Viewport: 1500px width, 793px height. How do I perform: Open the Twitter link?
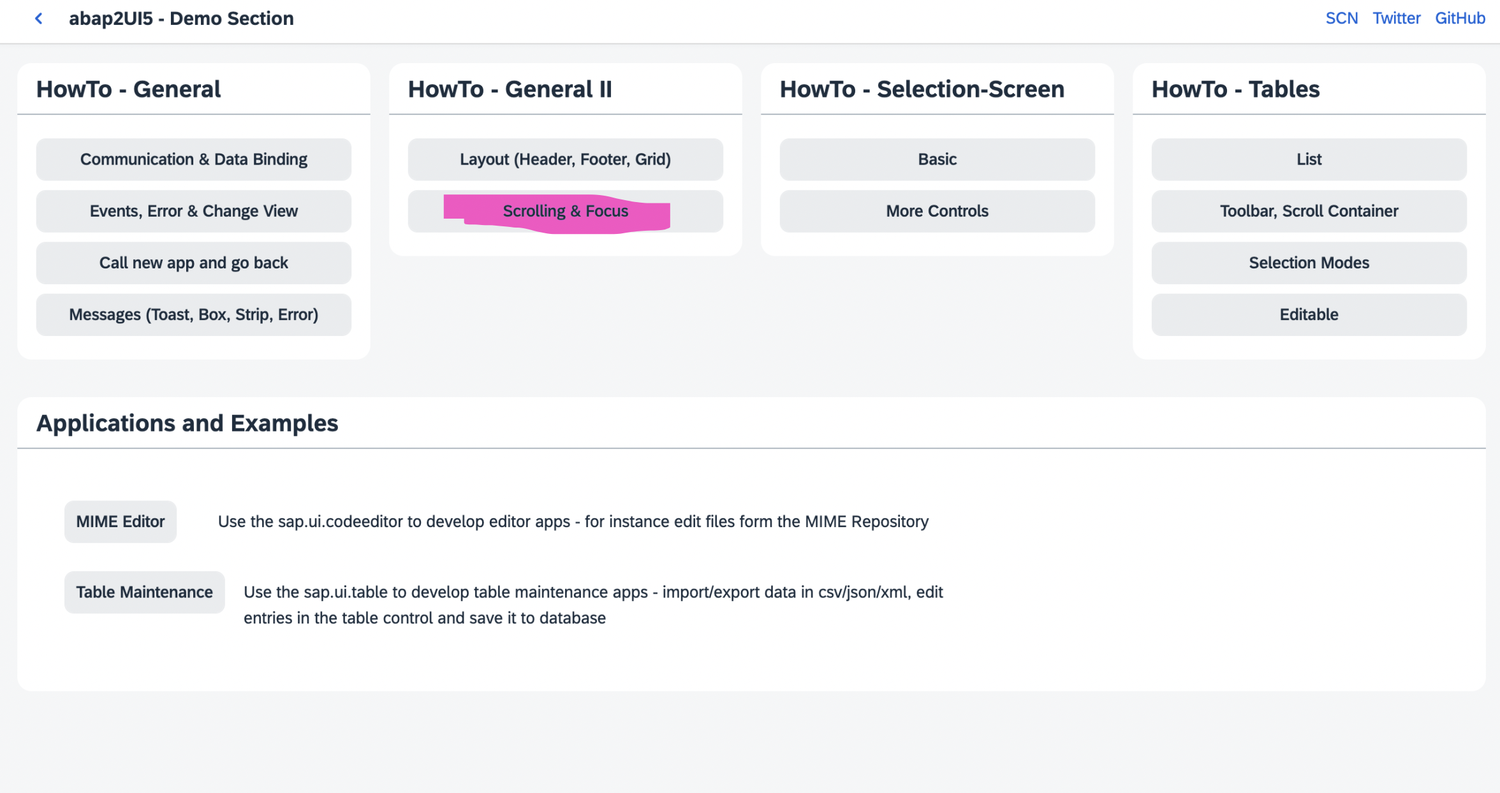click(x=1397, y=18)
